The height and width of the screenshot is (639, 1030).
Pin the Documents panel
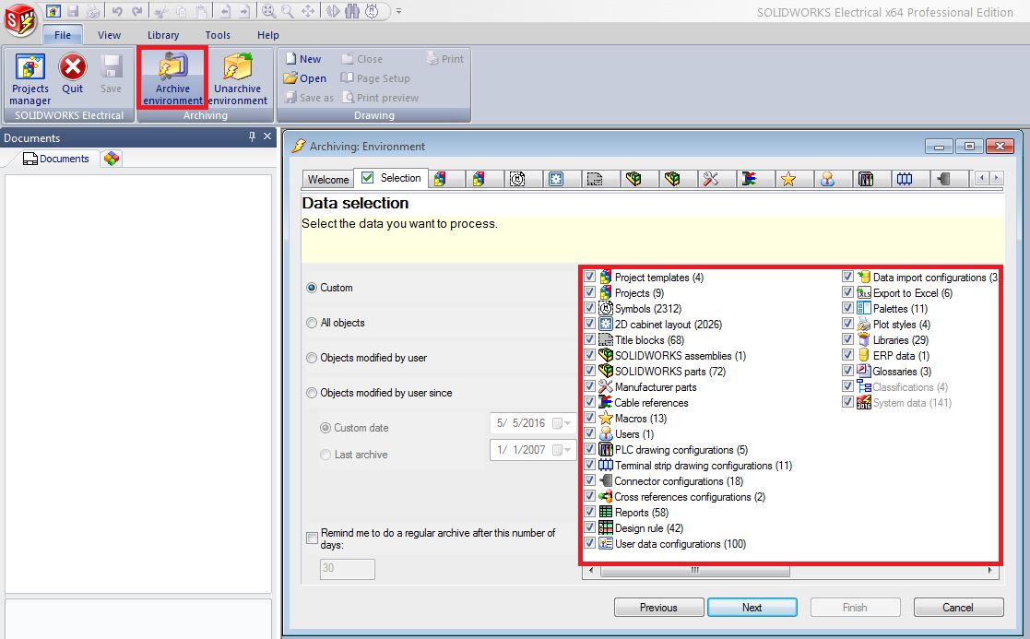point(252,136)
